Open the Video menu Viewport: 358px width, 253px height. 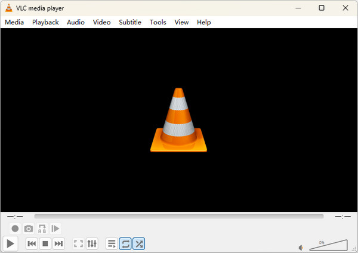point(101,22)
